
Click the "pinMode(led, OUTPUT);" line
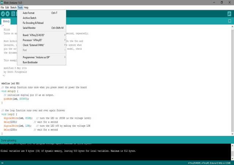tap(16, 99)
